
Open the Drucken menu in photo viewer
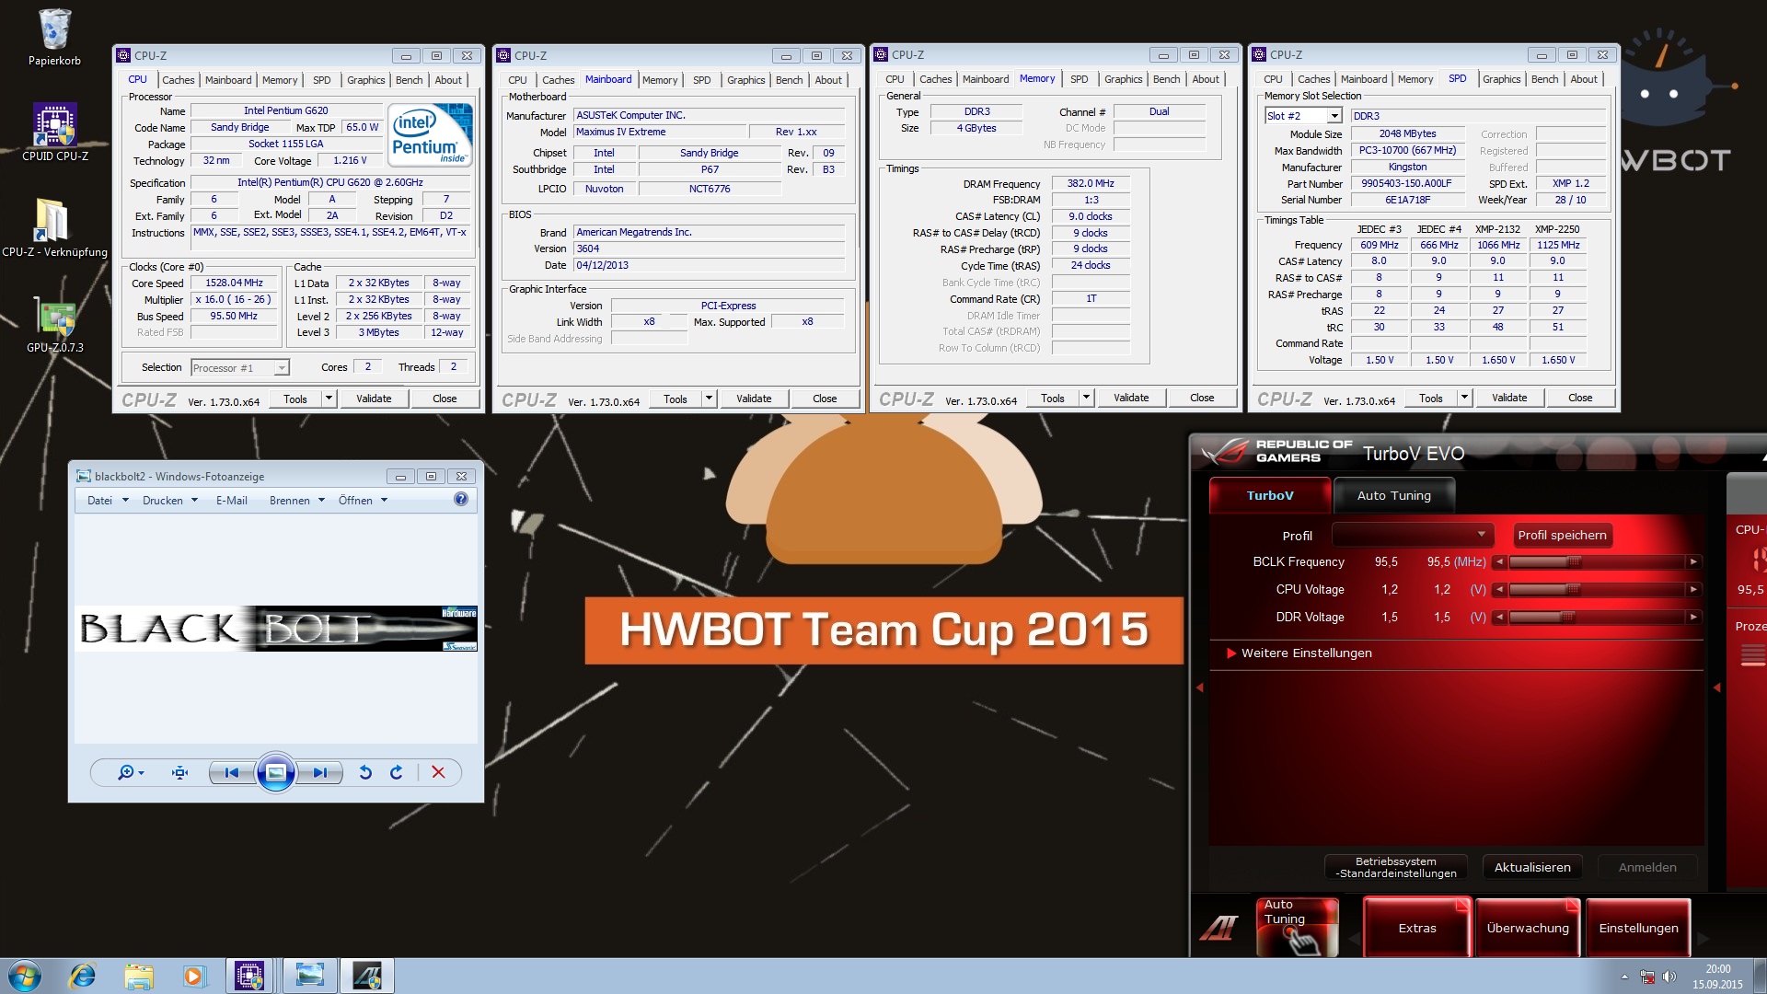[169, 501]
